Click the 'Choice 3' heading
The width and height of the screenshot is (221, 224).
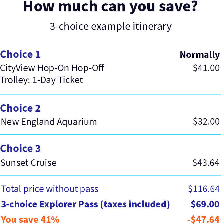point(20,148)
